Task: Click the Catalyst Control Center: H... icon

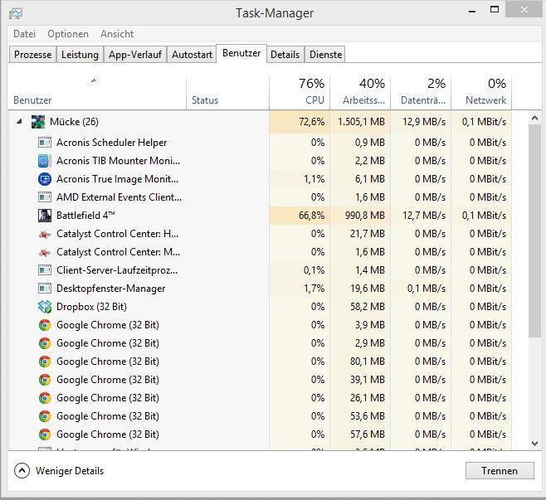Action: coord(45,234)
